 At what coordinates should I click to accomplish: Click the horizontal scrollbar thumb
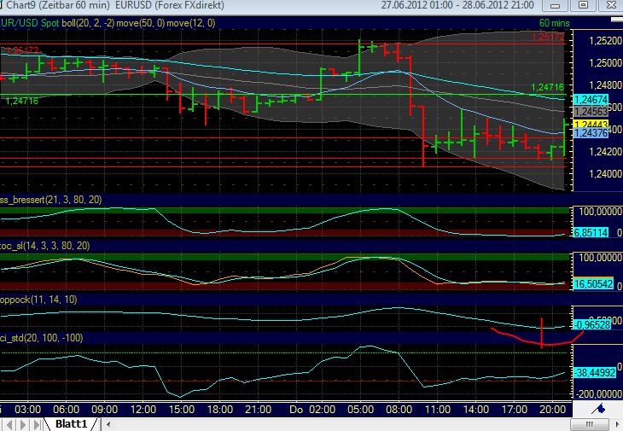(x=590, y=425)
